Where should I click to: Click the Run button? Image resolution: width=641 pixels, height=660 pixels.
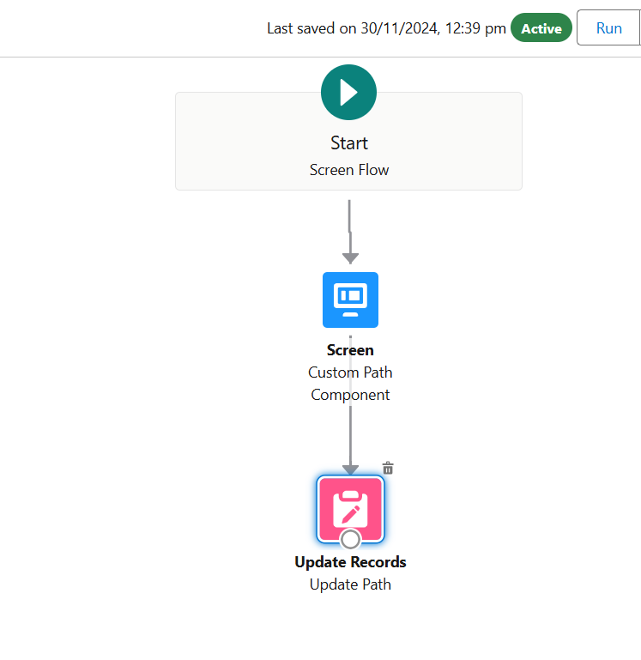click(608, 28)
